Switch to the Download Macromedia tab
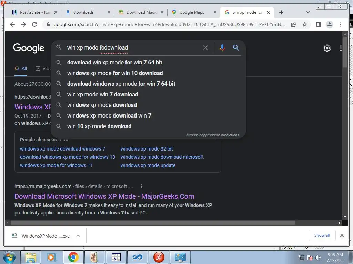The height and width of the screenshot is (264, 353). click(139, 12)
